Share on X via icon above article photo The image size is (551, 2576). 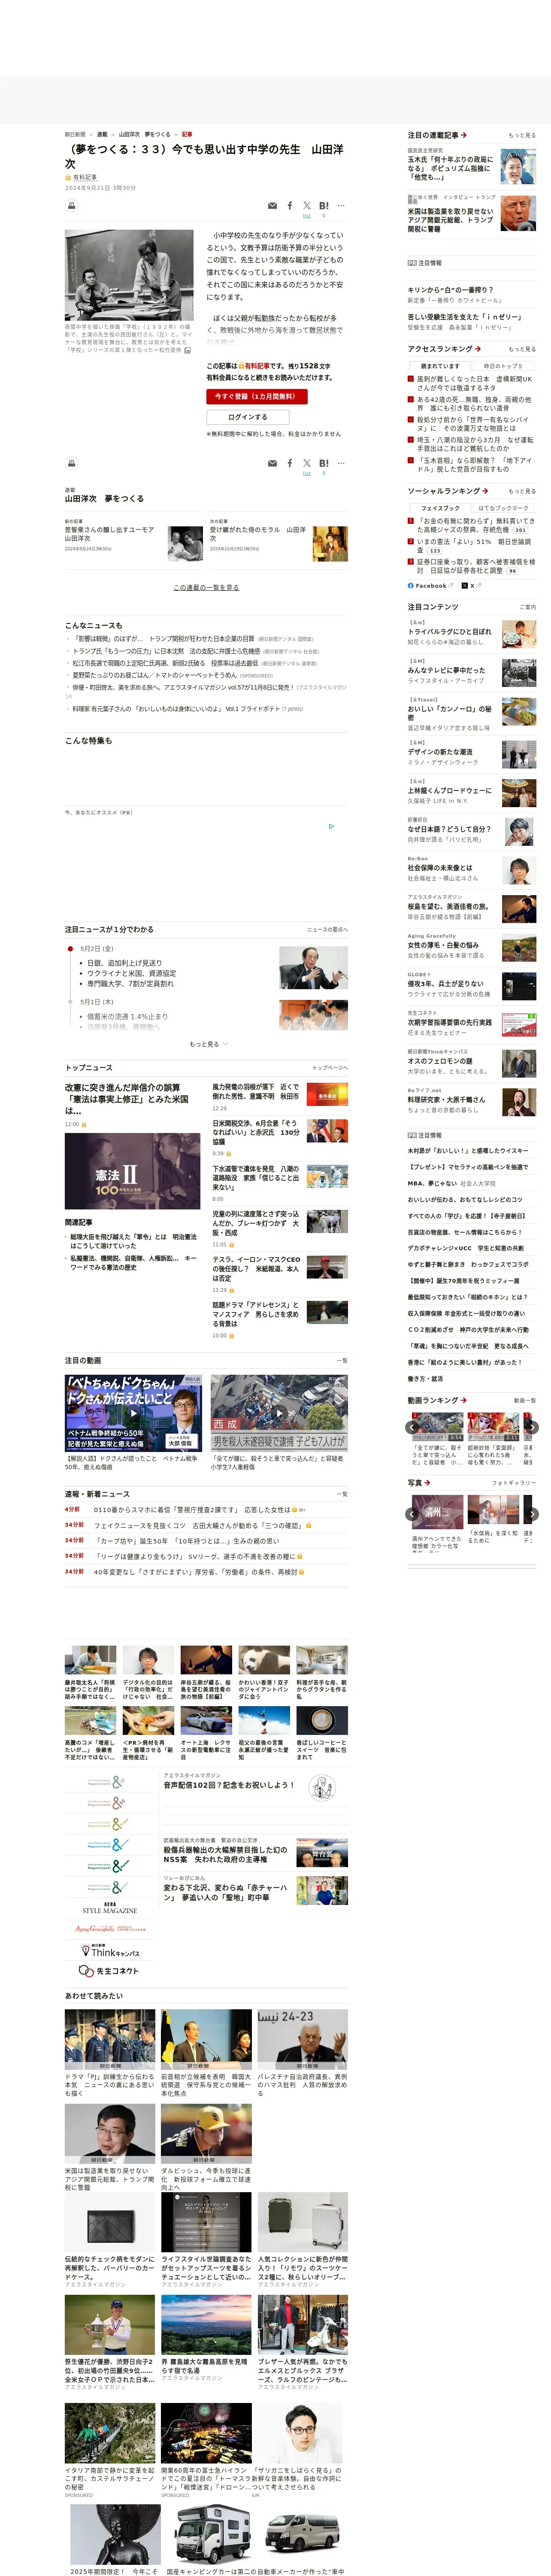click(307, 206)
